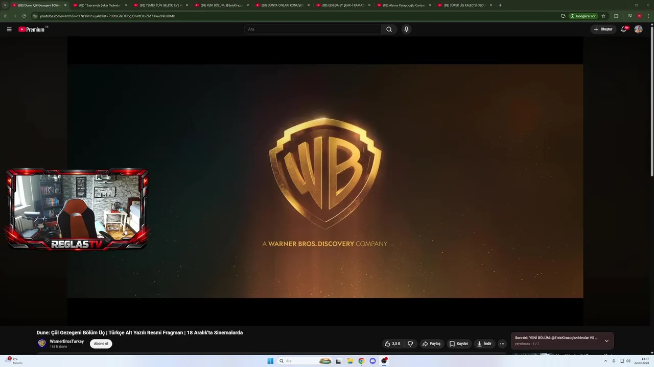Image resolution: width=654 pixels, height=367 pixels.
Task: Start voice search with the microphone icon
Action: coord(406,29)
